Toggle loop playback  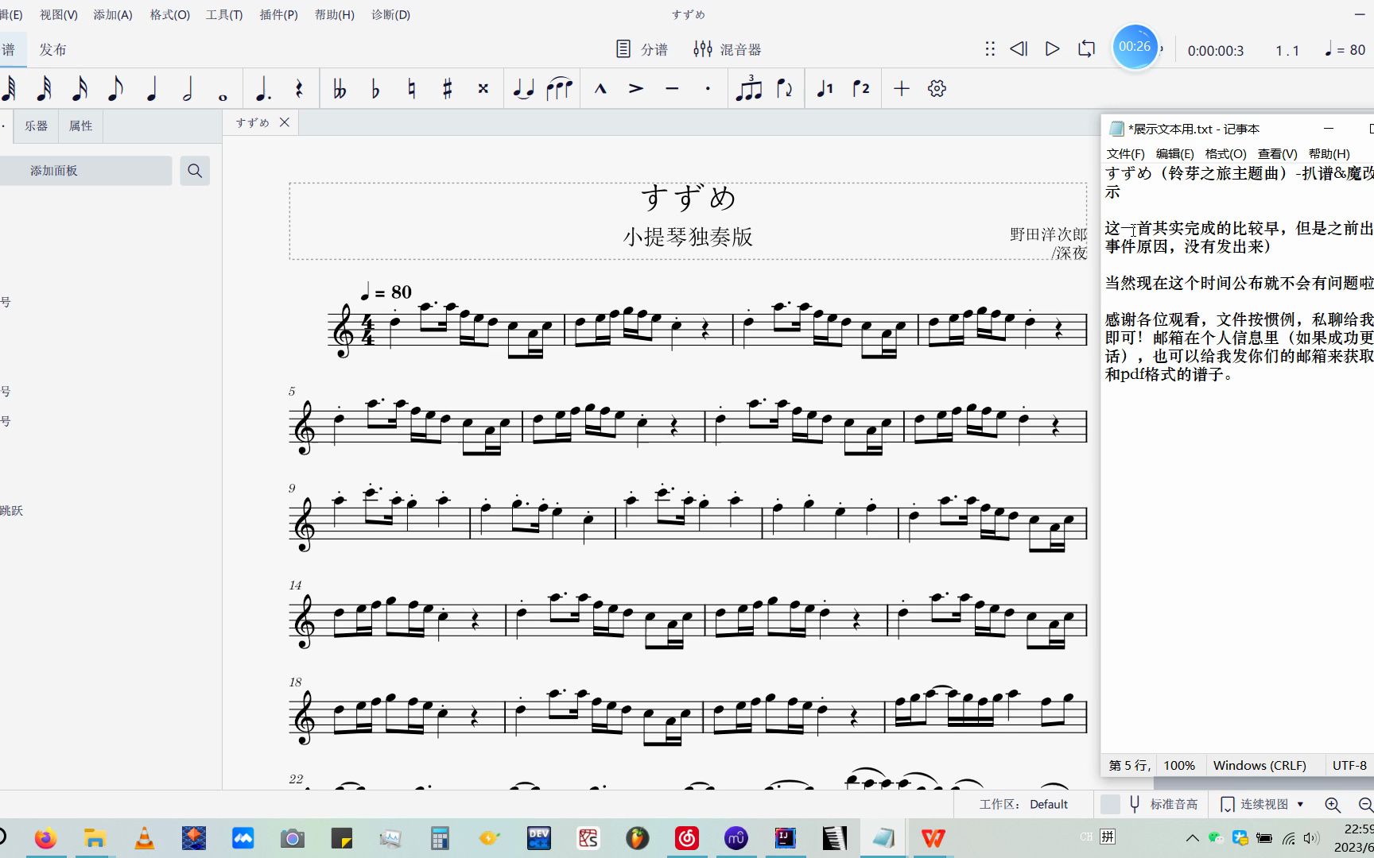tap(1086, 49)
